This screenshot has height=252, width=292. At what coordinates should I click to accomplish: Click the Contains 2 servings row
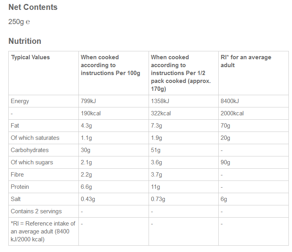click(36, 211)
